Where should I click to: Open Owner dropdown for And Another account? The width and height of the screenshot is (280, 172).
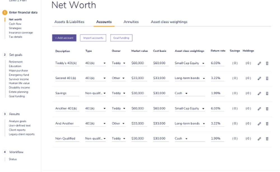pos(118,124)
